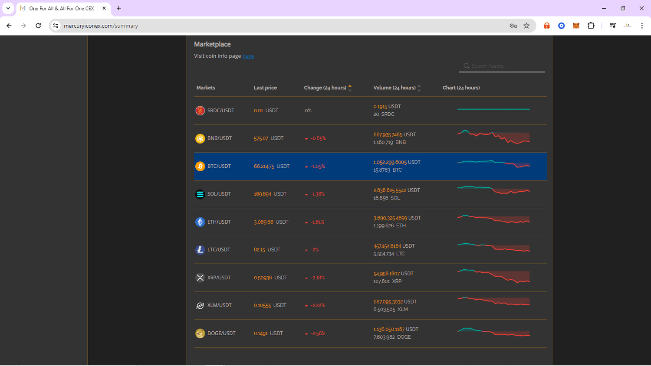Select the One For All CEX tab
Viewport: 651px width, 366px height.
tap(63, 8)
